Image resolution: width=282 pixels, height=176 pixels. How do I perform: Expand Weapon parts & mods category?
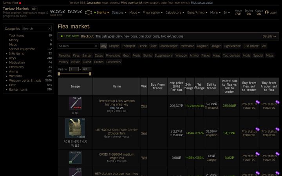pyautogui.click(x=7, y=81)
